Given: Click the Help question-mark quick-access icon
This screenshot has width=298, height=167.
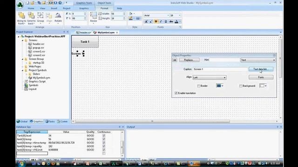Looking at the screenshot, I should click(x=60, y=3).
